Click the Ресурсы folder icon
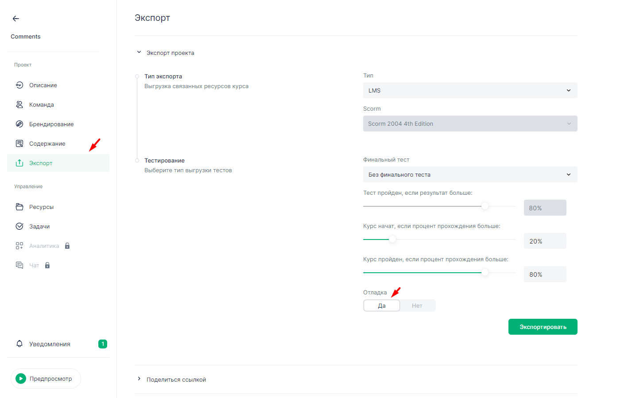This screenshot has height=398, width=632. coord(19,207)
